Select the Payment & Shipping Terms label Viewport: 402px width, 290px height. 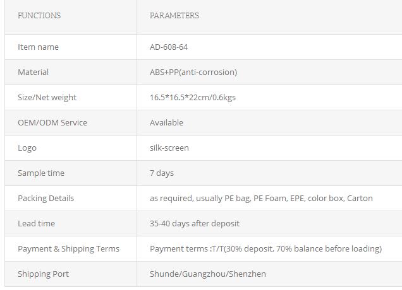[x=68, y=249]
